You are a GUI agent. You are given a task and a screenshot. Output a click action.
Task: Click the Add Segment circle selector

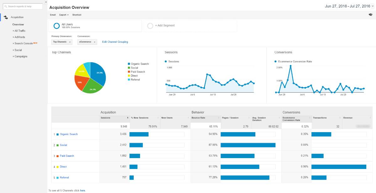pos(150,26)
